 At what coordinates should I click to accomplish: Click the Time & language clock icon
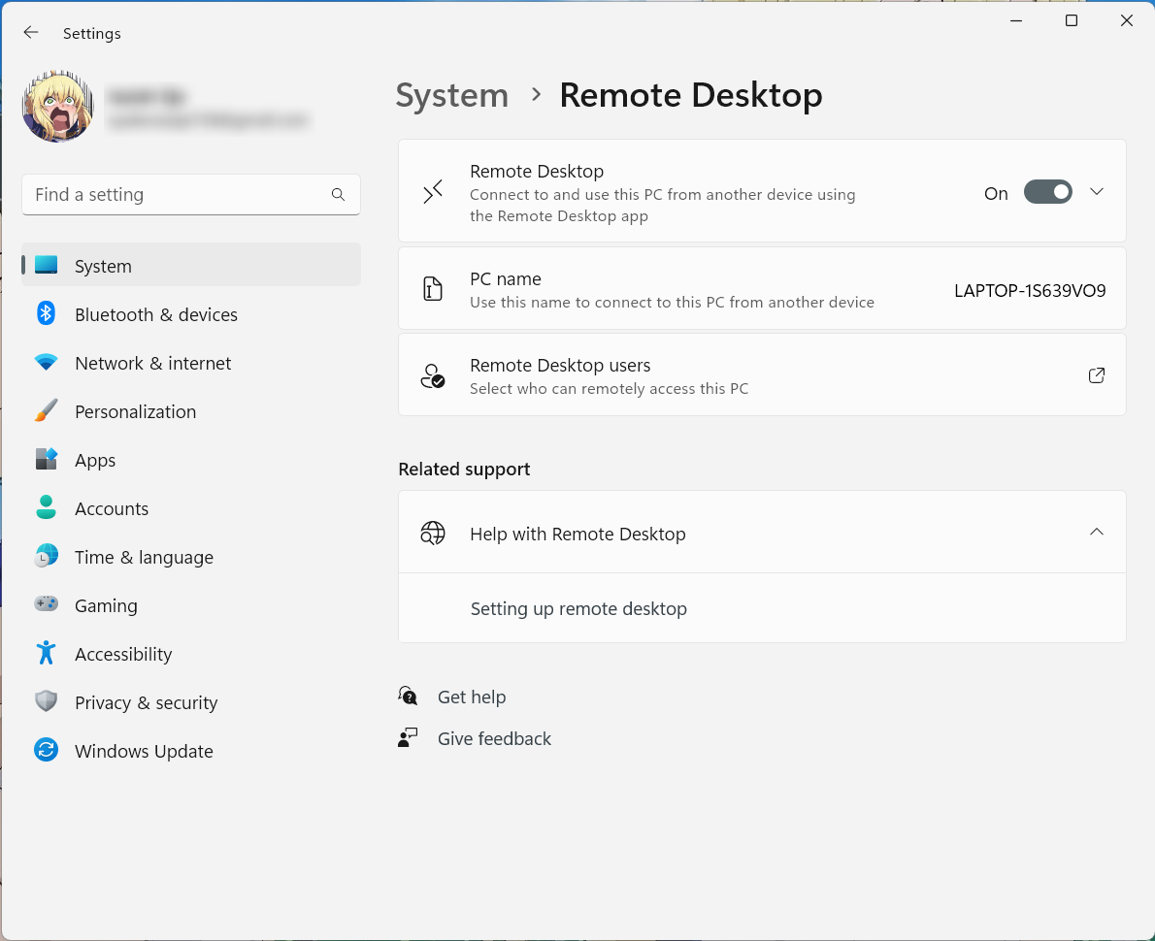(x=46, y=557)
